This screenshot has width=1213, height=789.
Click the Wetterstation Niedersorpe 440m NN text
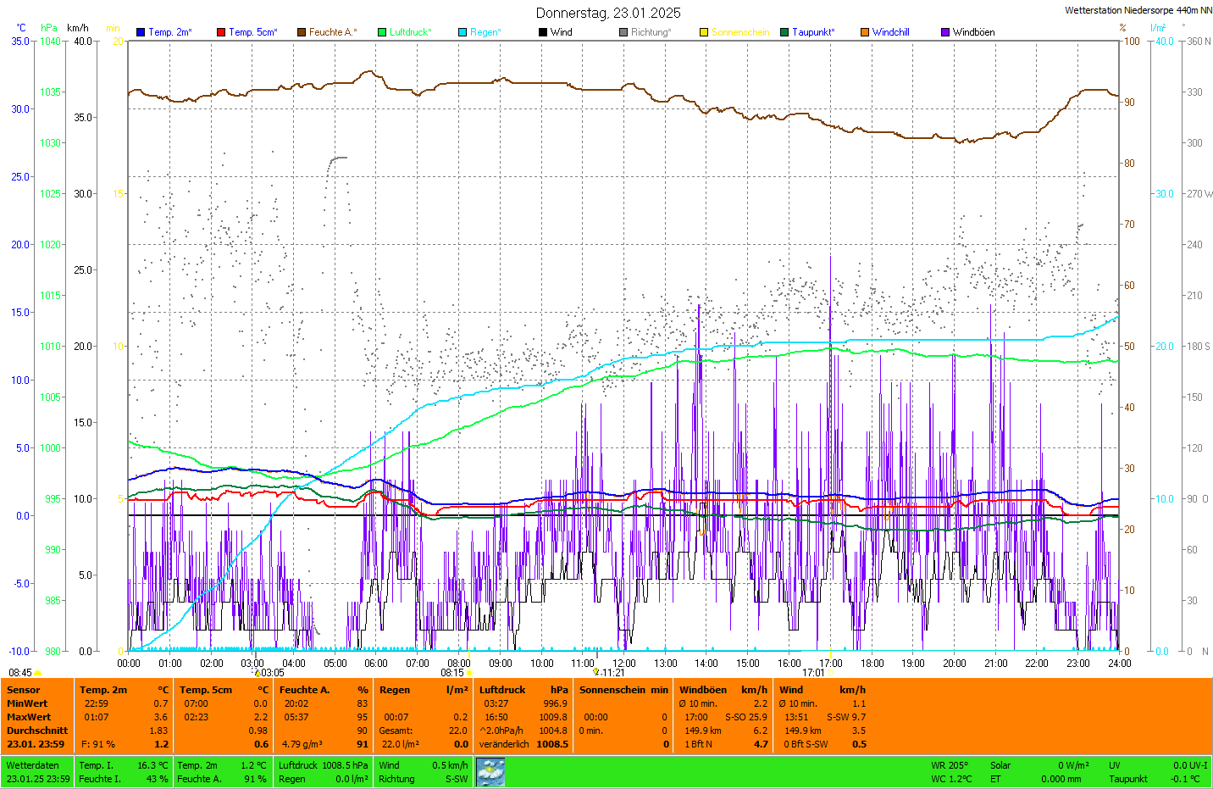1138,10
